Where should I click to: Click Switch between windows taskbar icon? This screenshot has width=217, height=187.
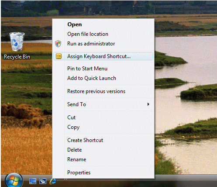[x=43, y=181]
